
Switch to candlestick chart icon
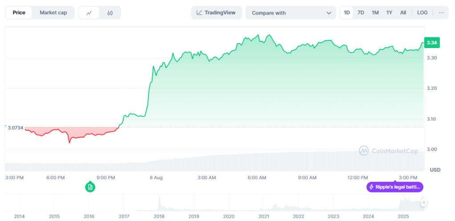tap(110, 13)
